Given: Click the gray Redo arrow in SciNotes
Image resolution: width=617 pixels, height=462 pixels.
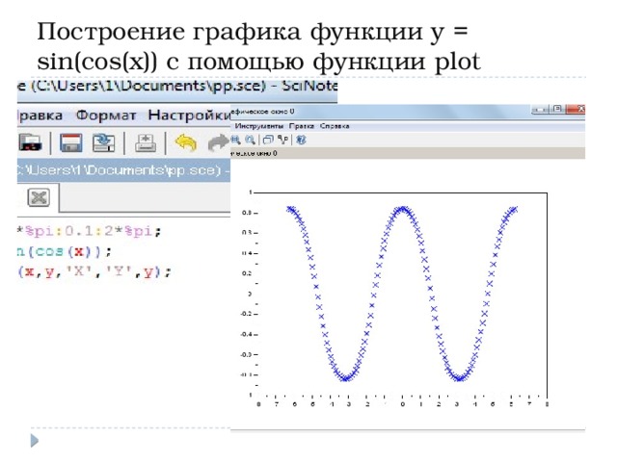Looking at the screenshot, I should [219, 142].
